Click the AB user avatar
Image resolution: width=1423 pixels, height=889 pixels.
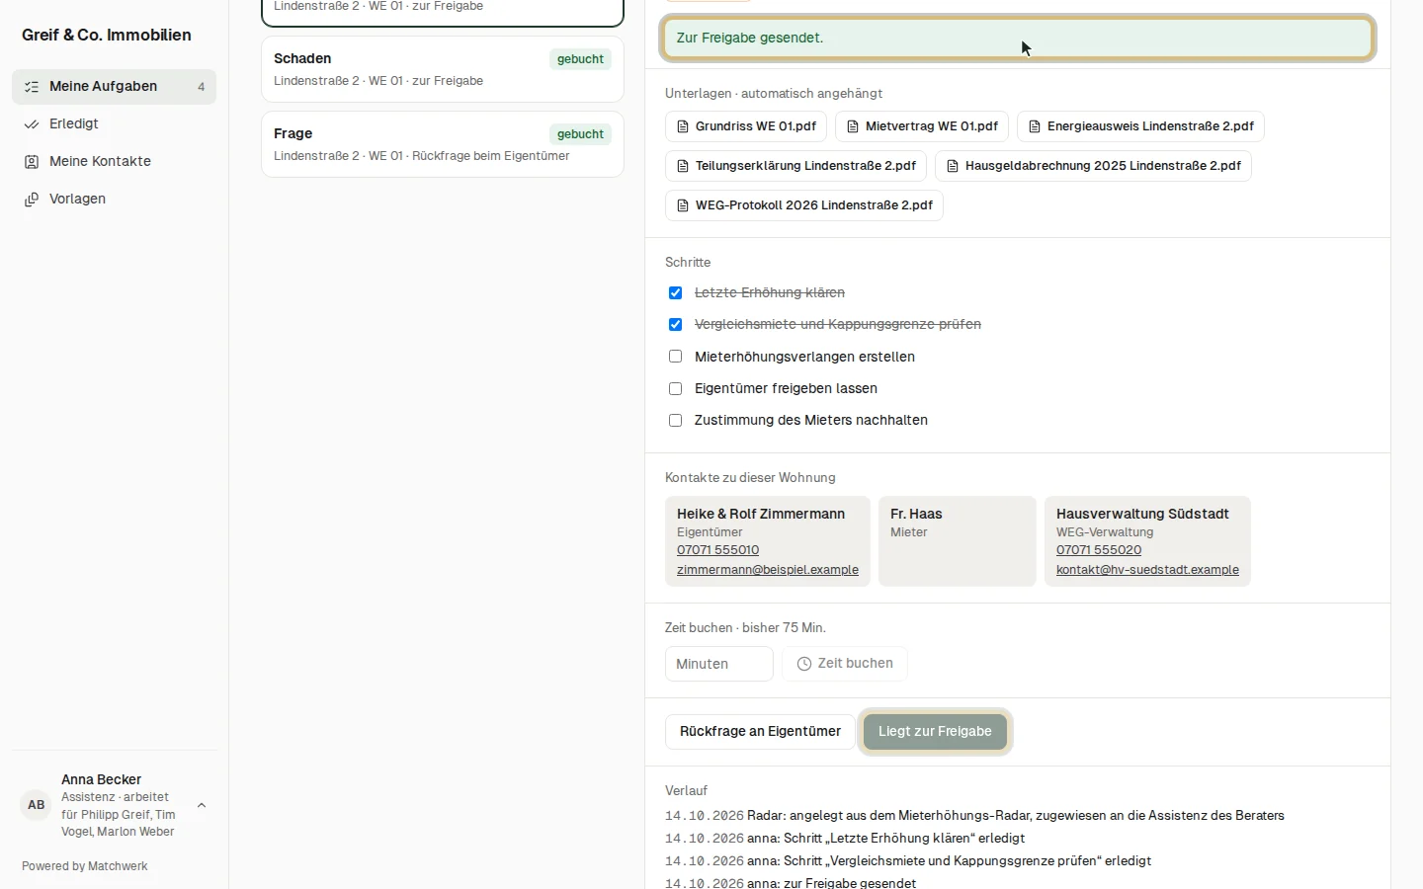[37, 805]
